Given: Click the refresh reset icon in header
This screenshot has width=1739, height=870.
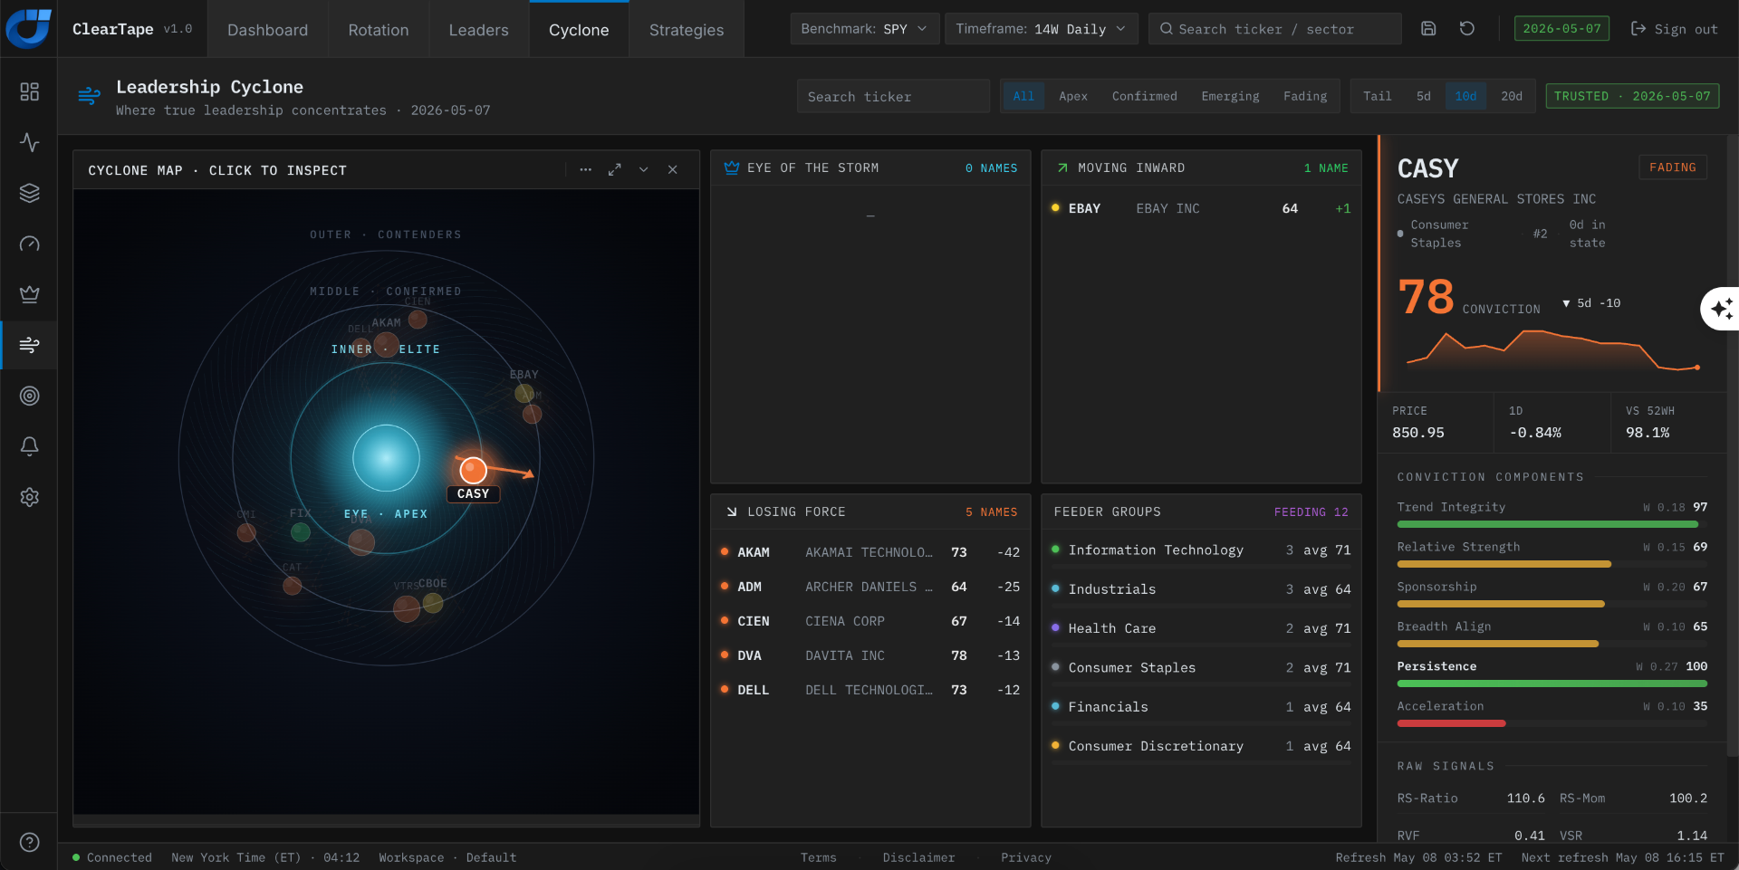Looking at the screenshot, I should pyautogui.click(x=1467, y=28).
